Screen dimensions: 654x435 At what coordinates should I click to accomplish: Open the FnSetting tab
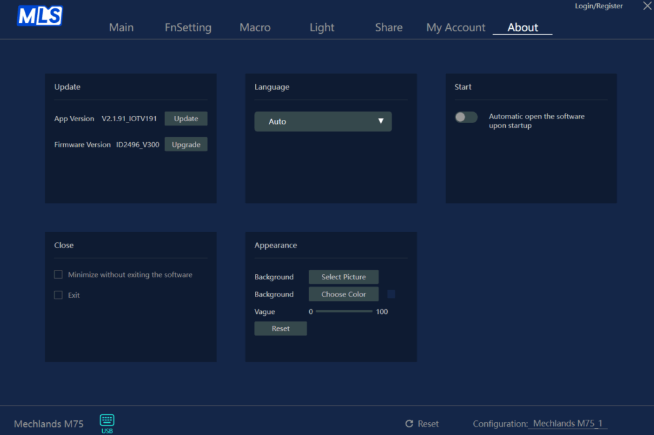(x=188, y=27)
